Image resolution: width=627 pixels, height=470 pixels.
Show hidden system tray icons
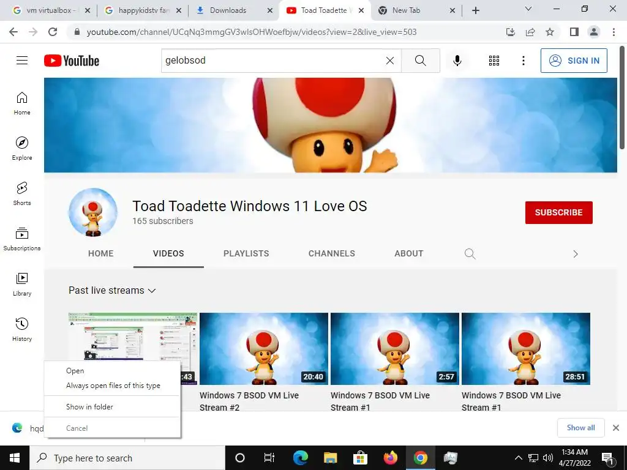[518, 458]
